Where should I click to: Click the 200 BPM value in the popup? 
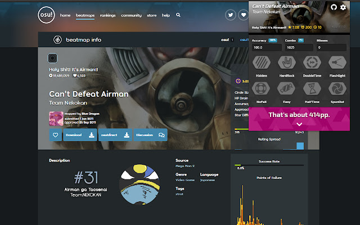pos(306,28)
